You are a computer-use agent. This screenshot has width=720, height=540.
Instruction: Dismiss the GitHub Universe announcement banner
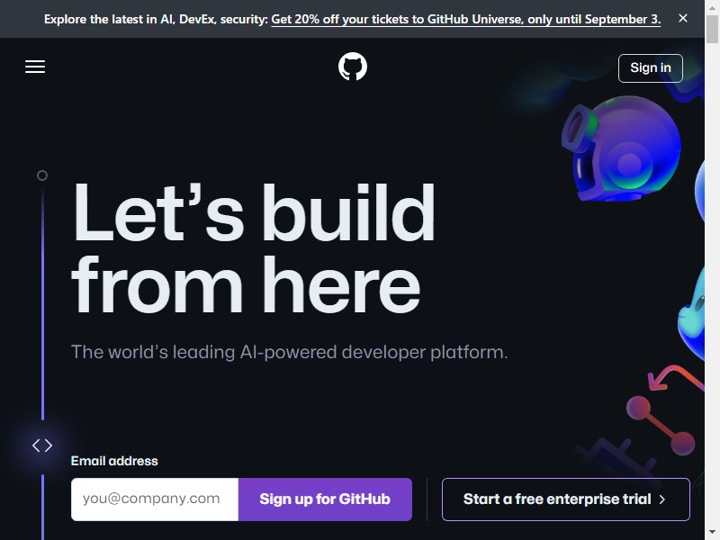pos(683,18)
